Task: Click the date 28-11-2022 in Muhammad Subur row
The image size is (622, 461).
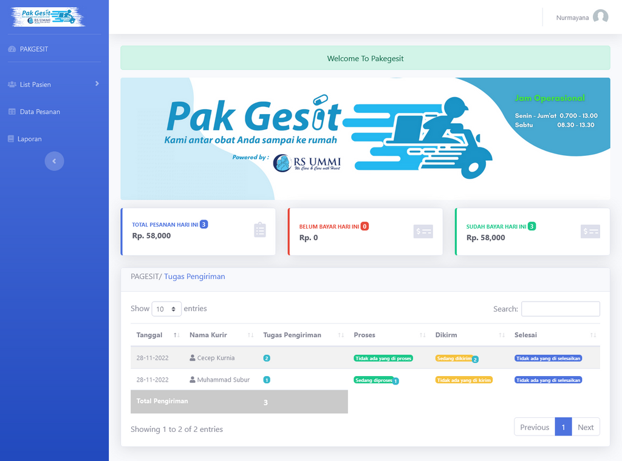Action: [x=152, y=380]
